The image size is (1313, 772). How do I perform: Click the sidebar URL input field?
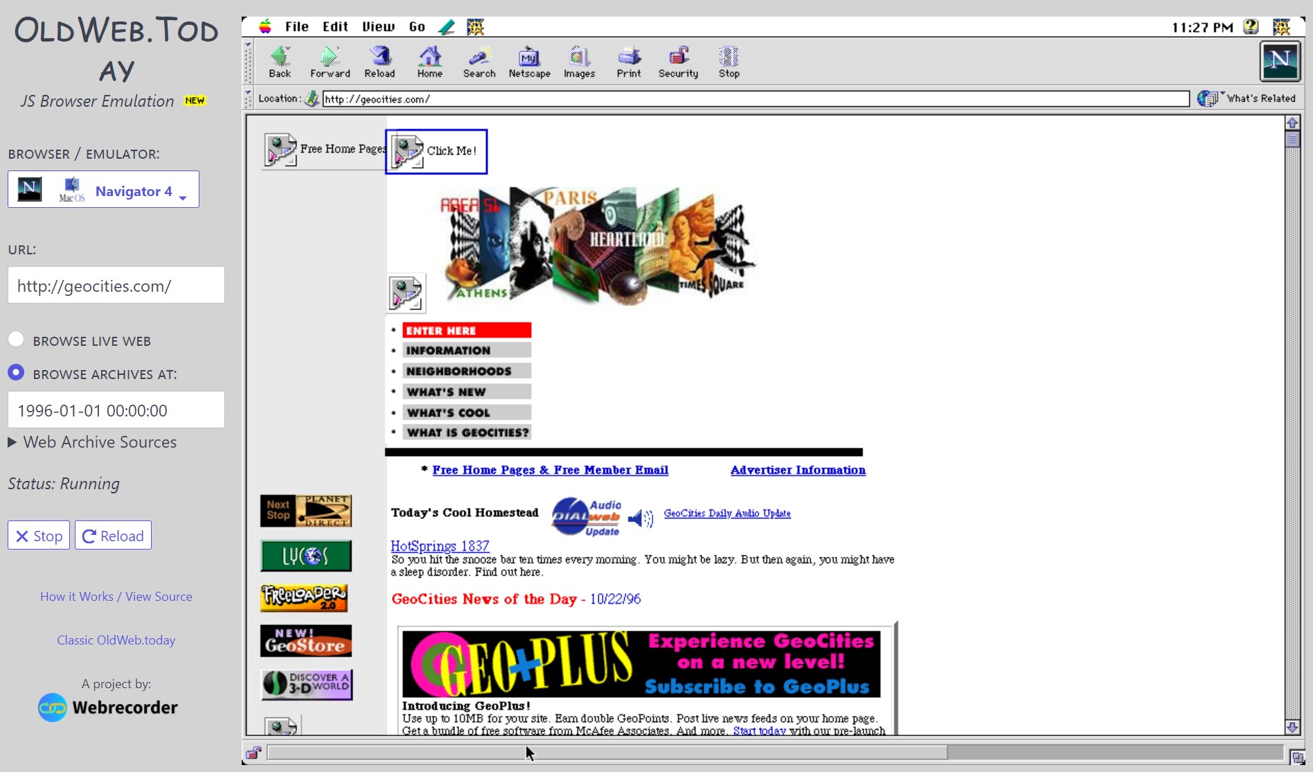point(116,285)
